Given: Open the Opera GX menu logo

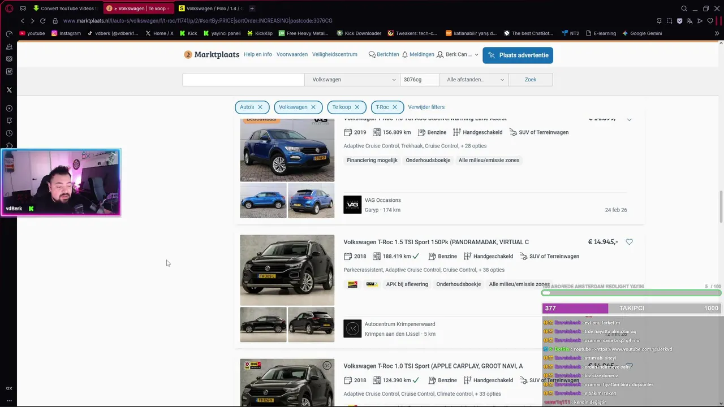Looking at the screenshot, I should [9, 8].
